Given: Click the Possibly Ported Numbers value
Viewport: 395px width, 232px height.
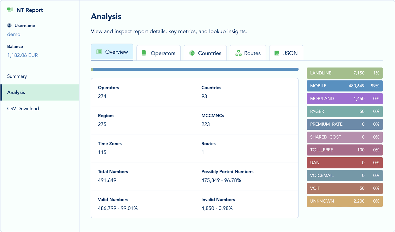Looking at the screenshot, I should [x=221, y=180].
